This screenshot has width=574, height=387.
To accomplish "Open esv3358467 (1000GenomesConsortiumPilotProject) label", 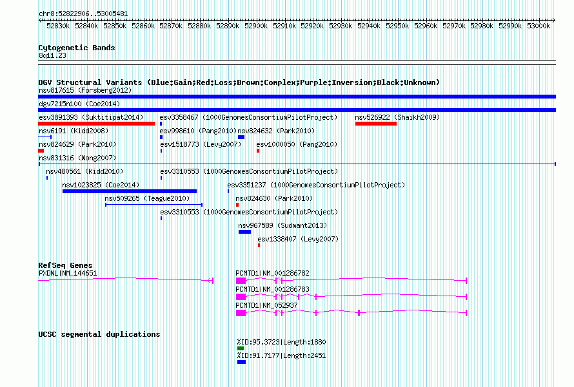I will click(x=248, y=117).
